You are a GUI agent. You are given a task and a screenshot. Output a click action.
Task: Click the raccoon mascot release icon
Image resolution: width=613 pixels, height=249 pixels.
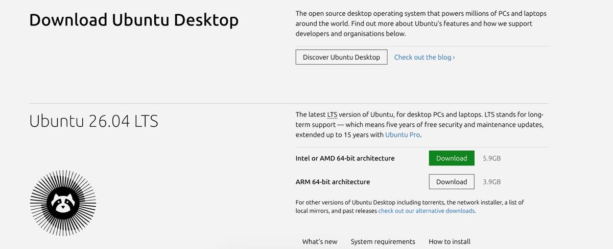coord(63,203)
